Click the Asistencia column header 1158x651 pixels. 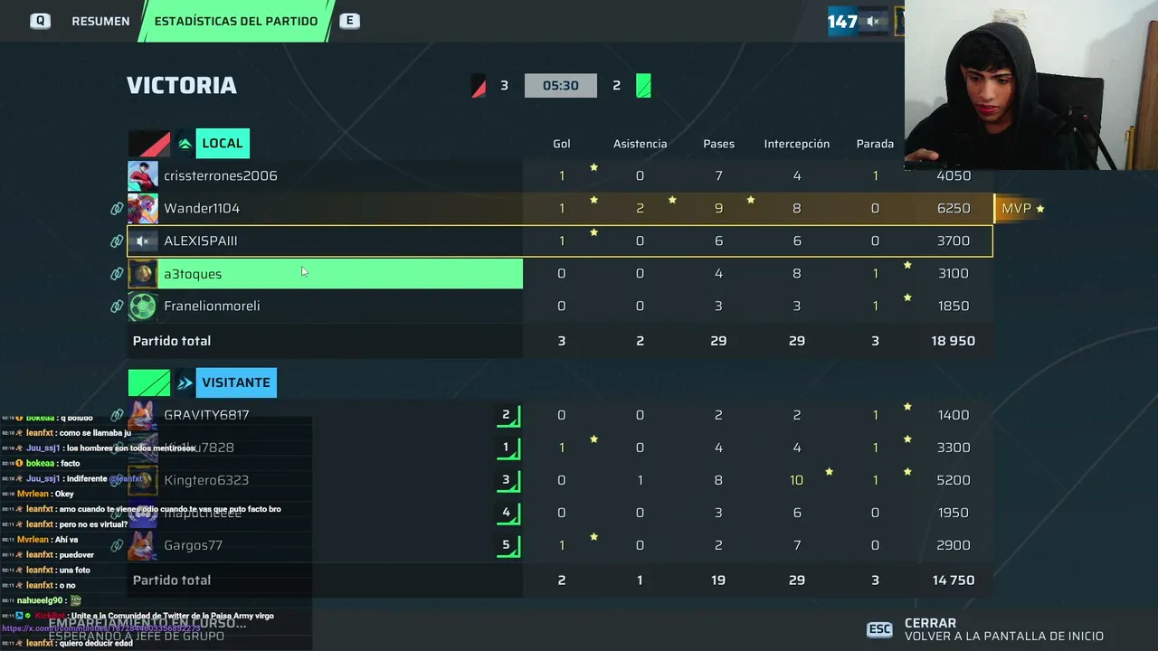[x=641, y=144]
